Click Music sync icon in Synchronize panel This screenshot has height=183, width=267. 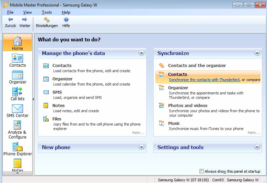[161, 123]
